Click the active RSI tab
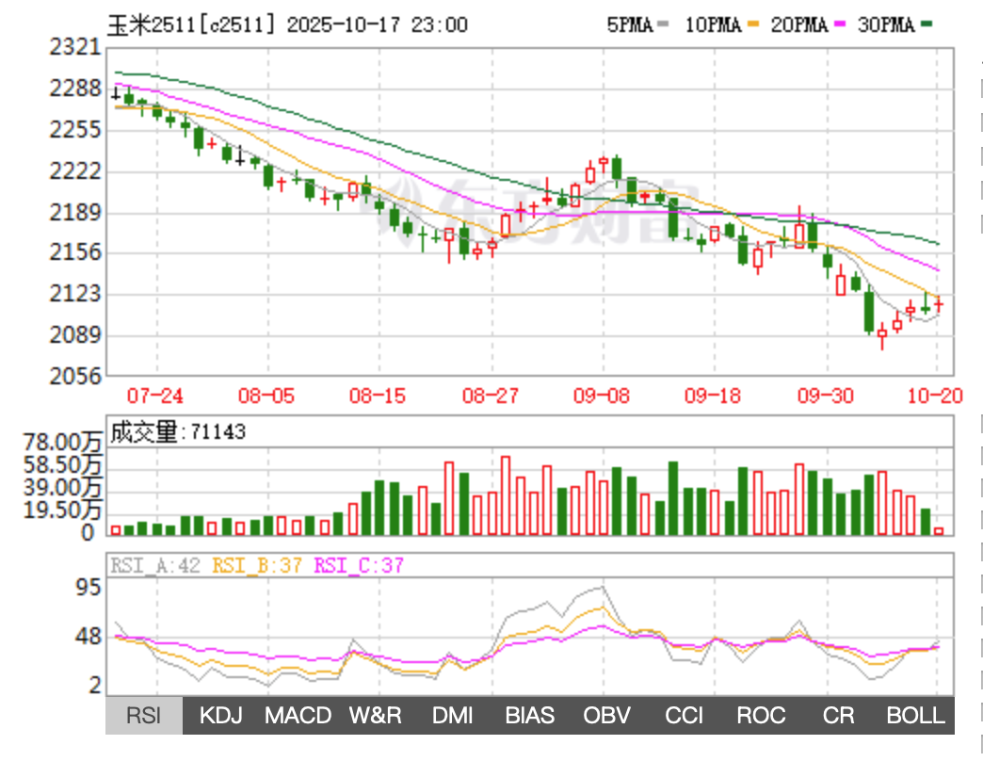Image resolution: width=983 pixels, height=761 pixels. click(144, 716)
